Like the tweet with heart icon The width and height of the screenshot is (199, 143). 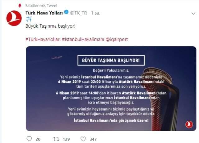(83, 139)
